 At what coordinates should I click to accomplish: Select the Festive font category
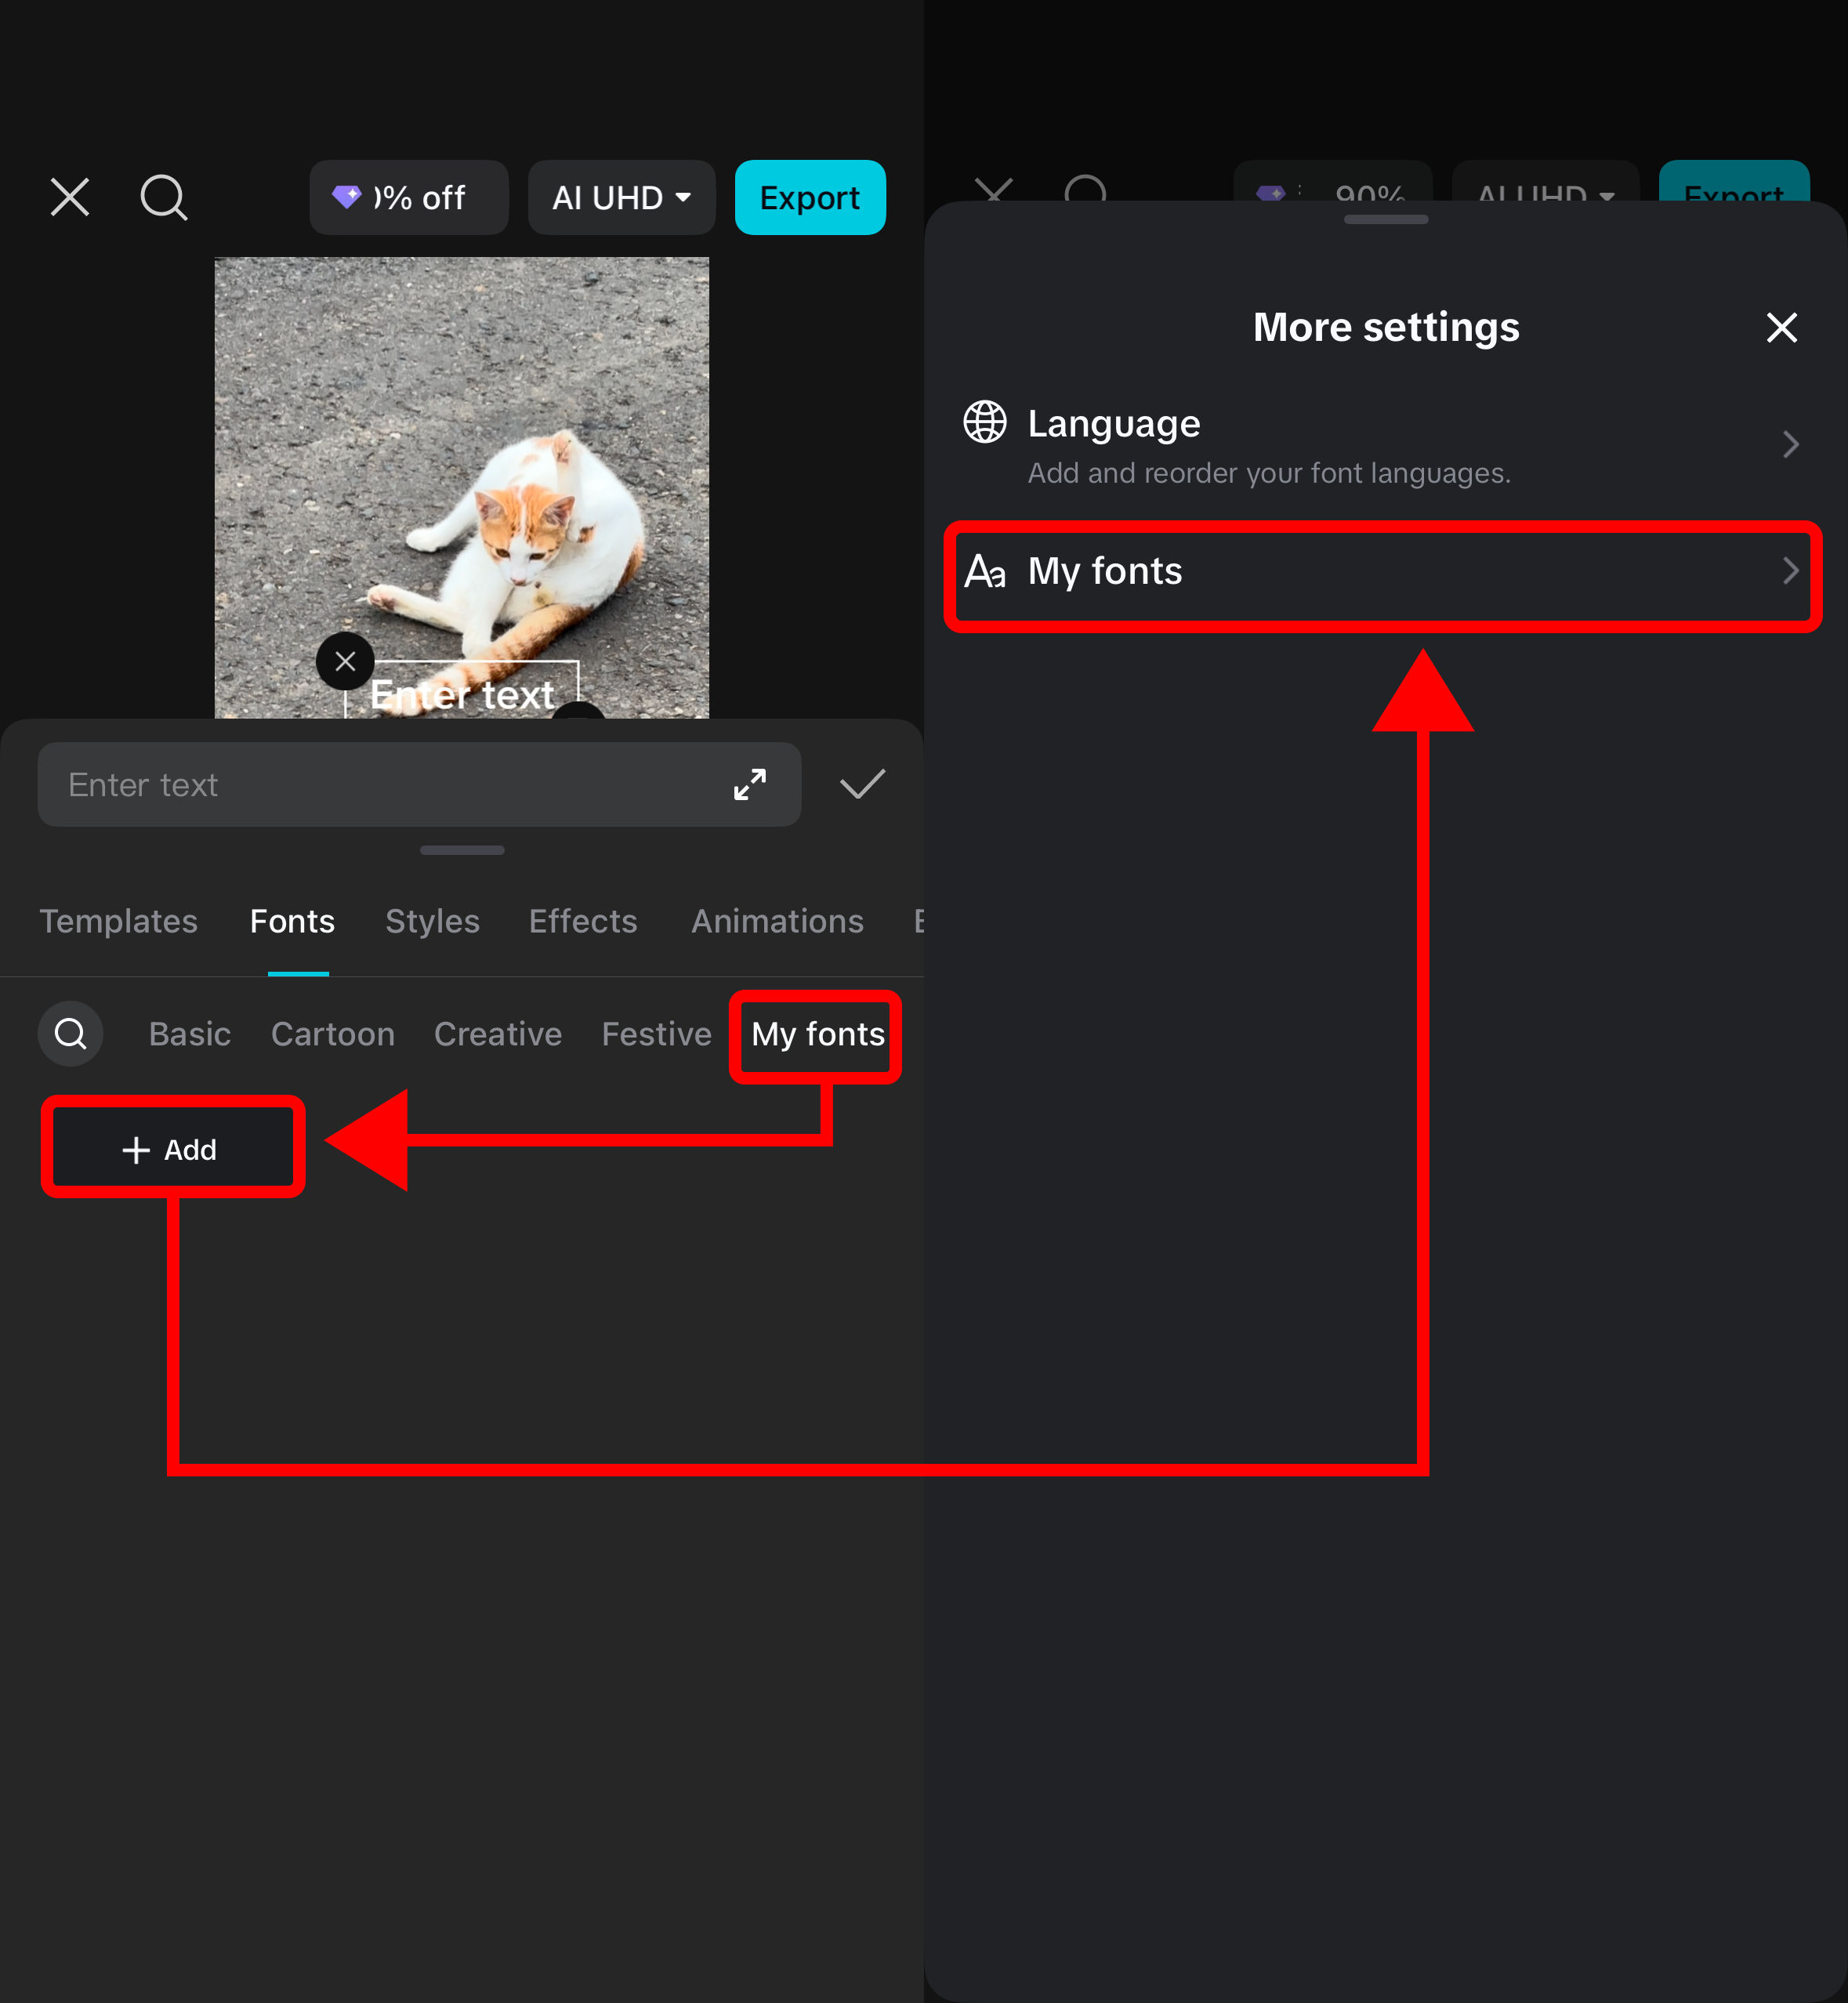click(x=656, y=1034)
